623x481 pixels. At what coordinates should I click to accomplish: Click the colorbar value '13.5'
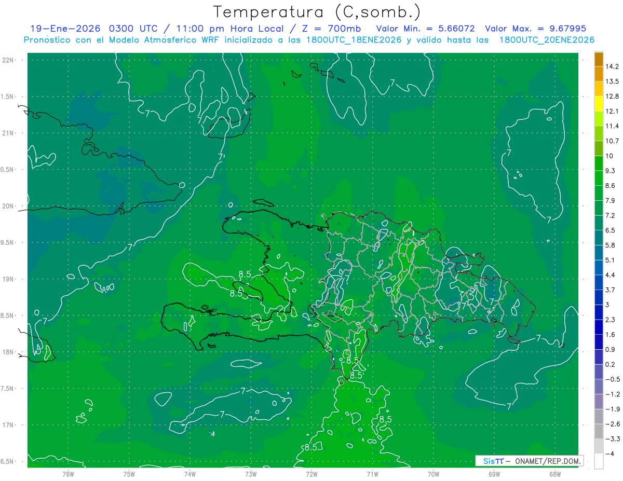tap(613, 81)
